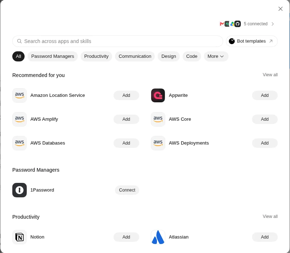The image size is (290, 253).
Task: Click the 1Password name text
Action: [42, 190]
